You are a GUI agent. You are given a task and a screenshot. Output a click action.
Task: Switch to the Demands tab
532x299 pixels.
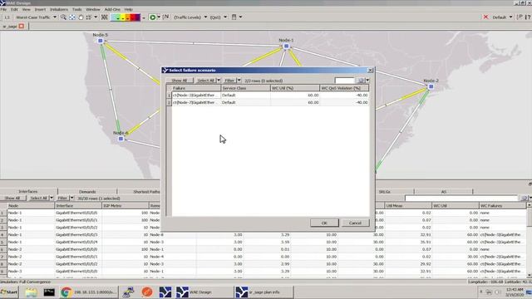tap(87, 192)
